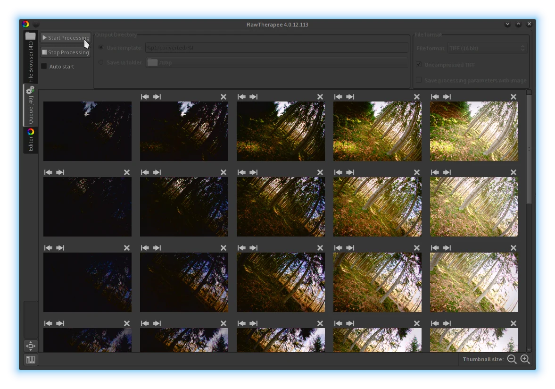
Task: Click the four-arrow icon at sidebar bottom
Action: click(x=31, y=346)
